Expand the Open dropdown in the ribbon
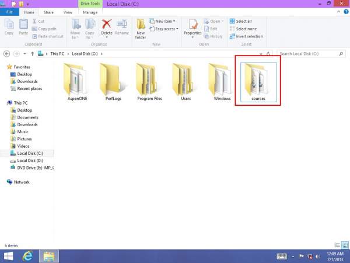Viewport: 350px width, 263px height. click(x=222, y=21)
